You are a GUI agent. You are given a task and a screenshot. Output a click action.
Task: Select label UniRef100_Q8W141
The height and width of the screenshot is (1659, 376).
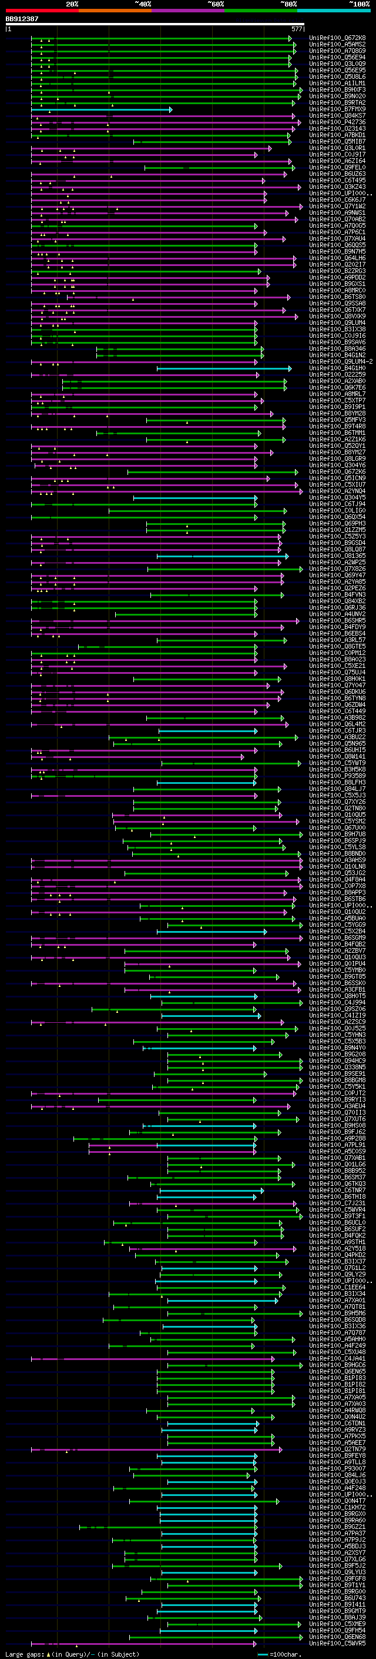[337, 757]
